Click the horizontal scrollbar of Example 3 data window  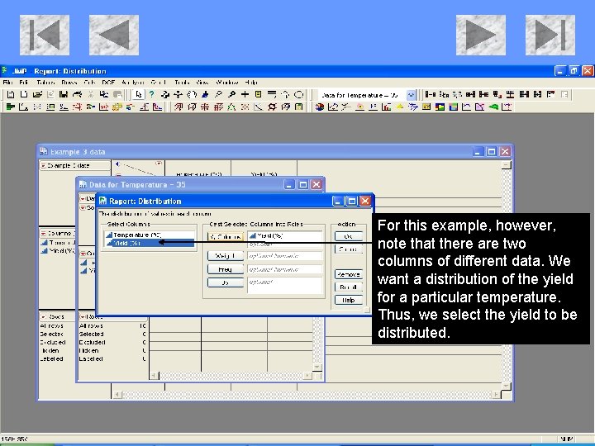pyautogui.click(x=307, y=395)
